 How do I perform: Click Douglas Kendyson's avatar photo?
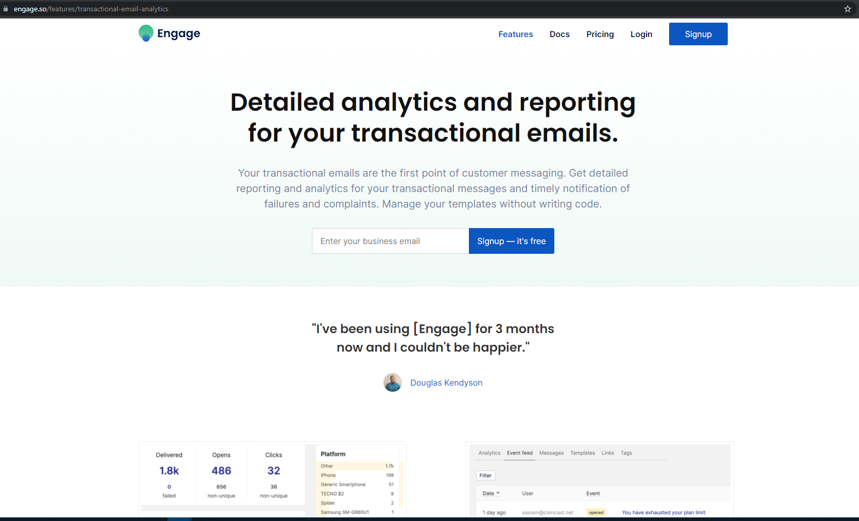click(x=393, y=383)
